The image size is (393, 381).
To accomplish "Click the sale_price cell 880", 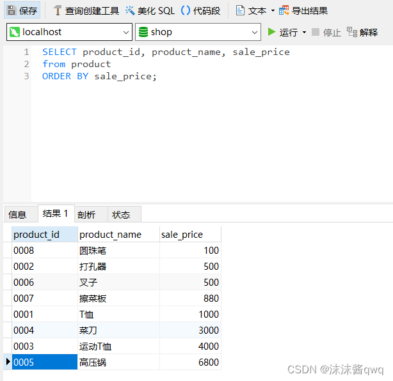I will click(190, 299).
